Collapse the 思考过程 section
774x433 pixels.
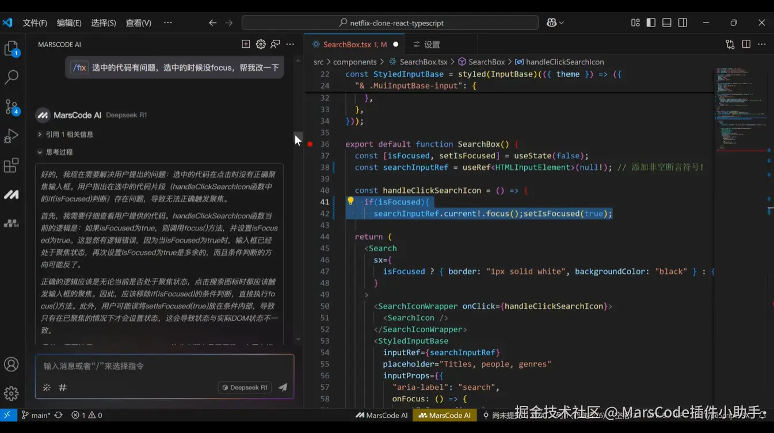pyautogui.click(x=55, y=152)
